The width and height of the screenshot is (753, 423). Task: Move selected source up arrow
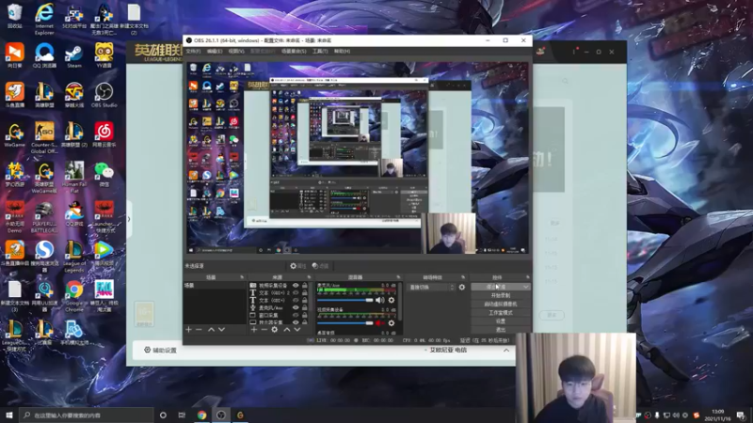coord(287,330)
